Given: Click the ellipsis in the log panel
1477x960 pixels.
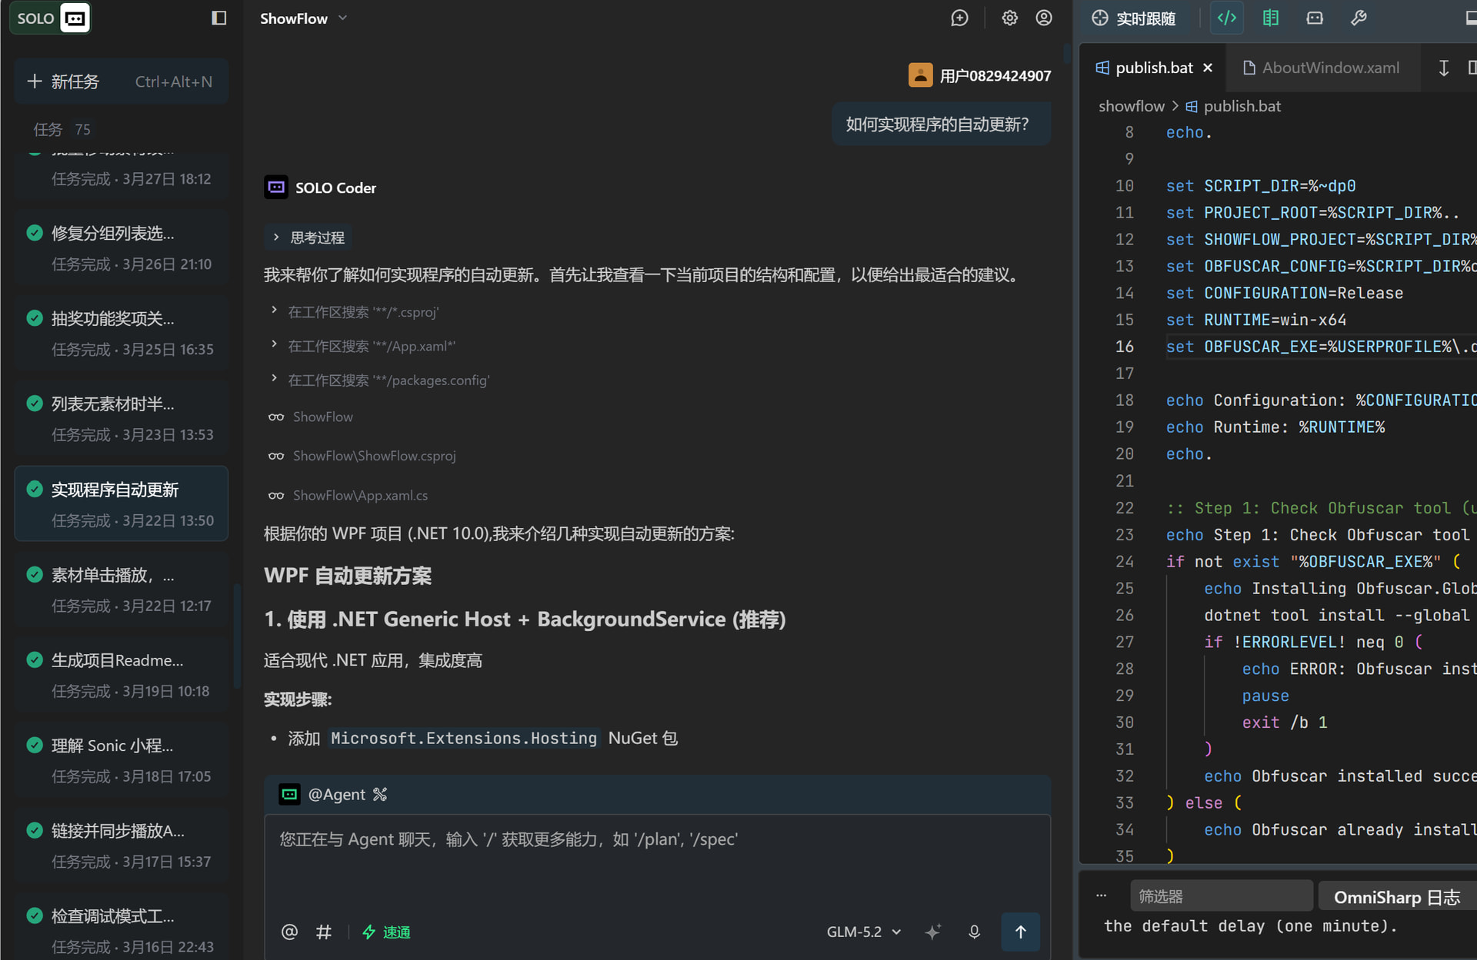Looking at the screenshot, I should tap(1102, 895).
